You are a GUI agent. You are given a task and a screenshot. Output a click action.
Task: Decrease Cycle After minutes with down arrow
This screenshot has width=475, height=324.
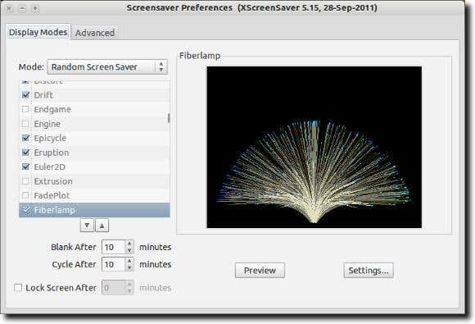tap(129, 268)
